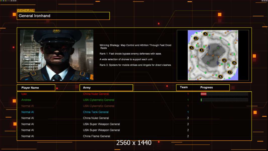This screenshot has height=151, width=268.
Task: Click the Army column header
Action: click(106, 88)
